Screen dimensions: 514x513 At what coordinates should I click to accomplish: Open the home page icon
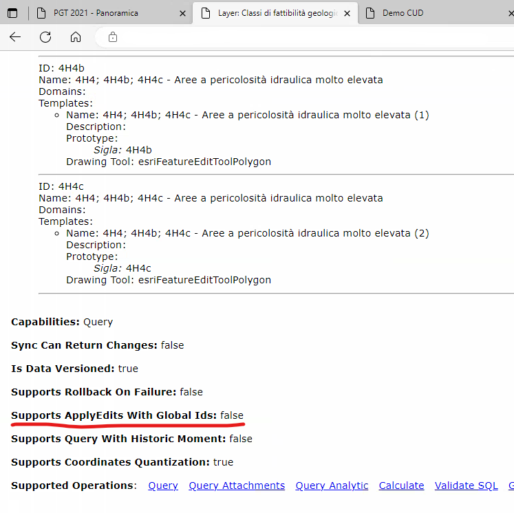click(76, 37)
